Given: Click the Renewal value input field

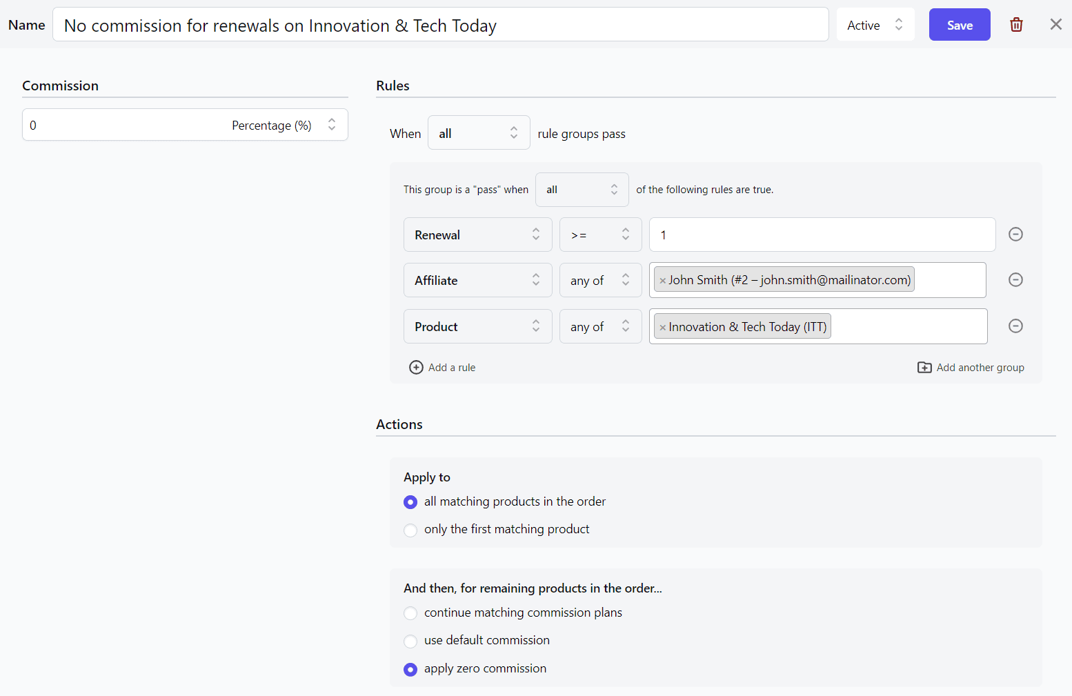Looking at the screenshot, I should click(822, 235).
